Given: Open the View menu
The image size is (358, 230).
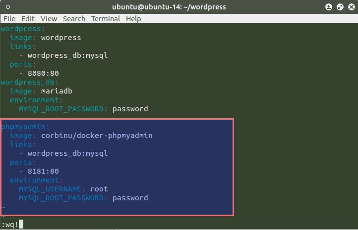Looking at the screenshot, I should [49, 19].
